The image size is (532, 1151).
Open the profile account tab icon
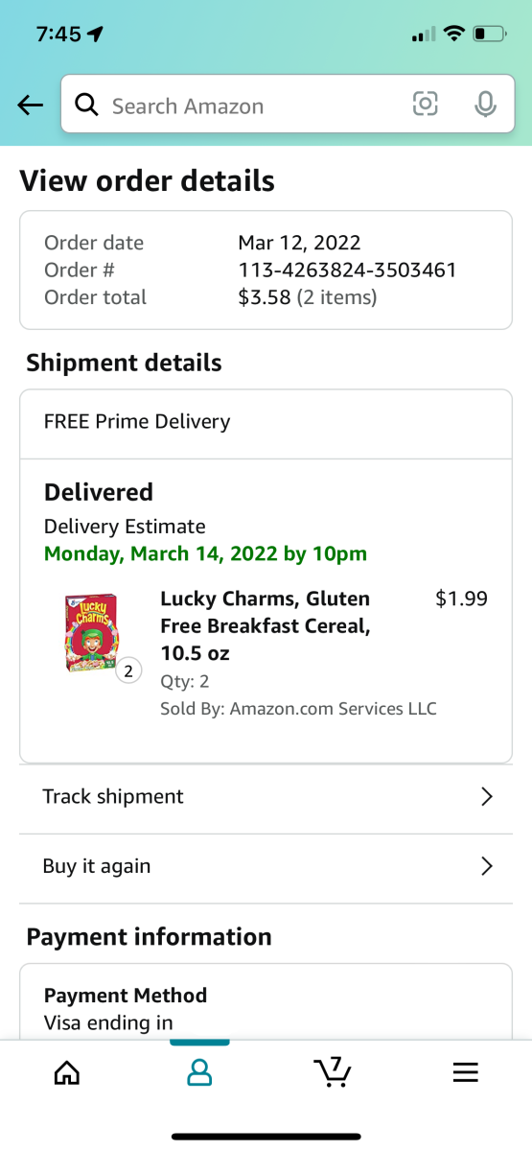coord(199,1072)
